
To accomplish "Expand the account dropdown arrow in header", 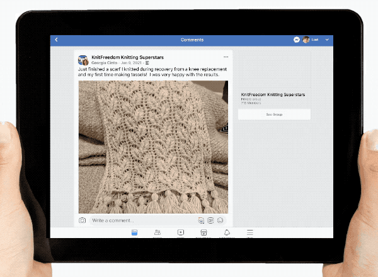I will pos(327,40).
